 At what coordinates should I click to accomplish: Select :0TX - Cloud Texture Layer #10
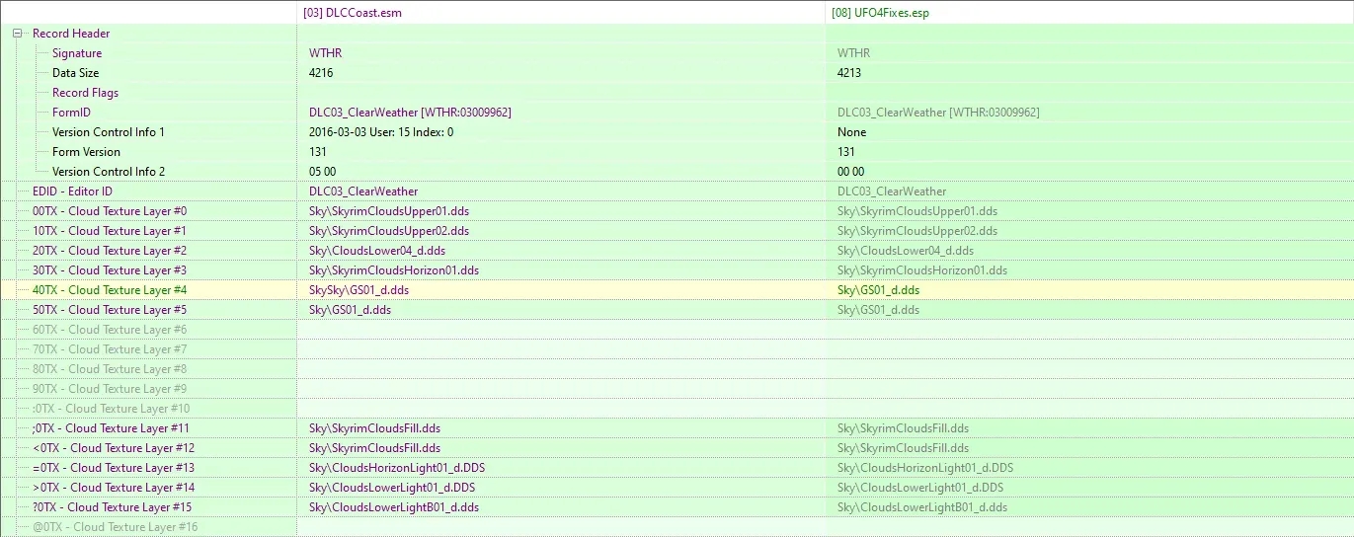(111, 409)
